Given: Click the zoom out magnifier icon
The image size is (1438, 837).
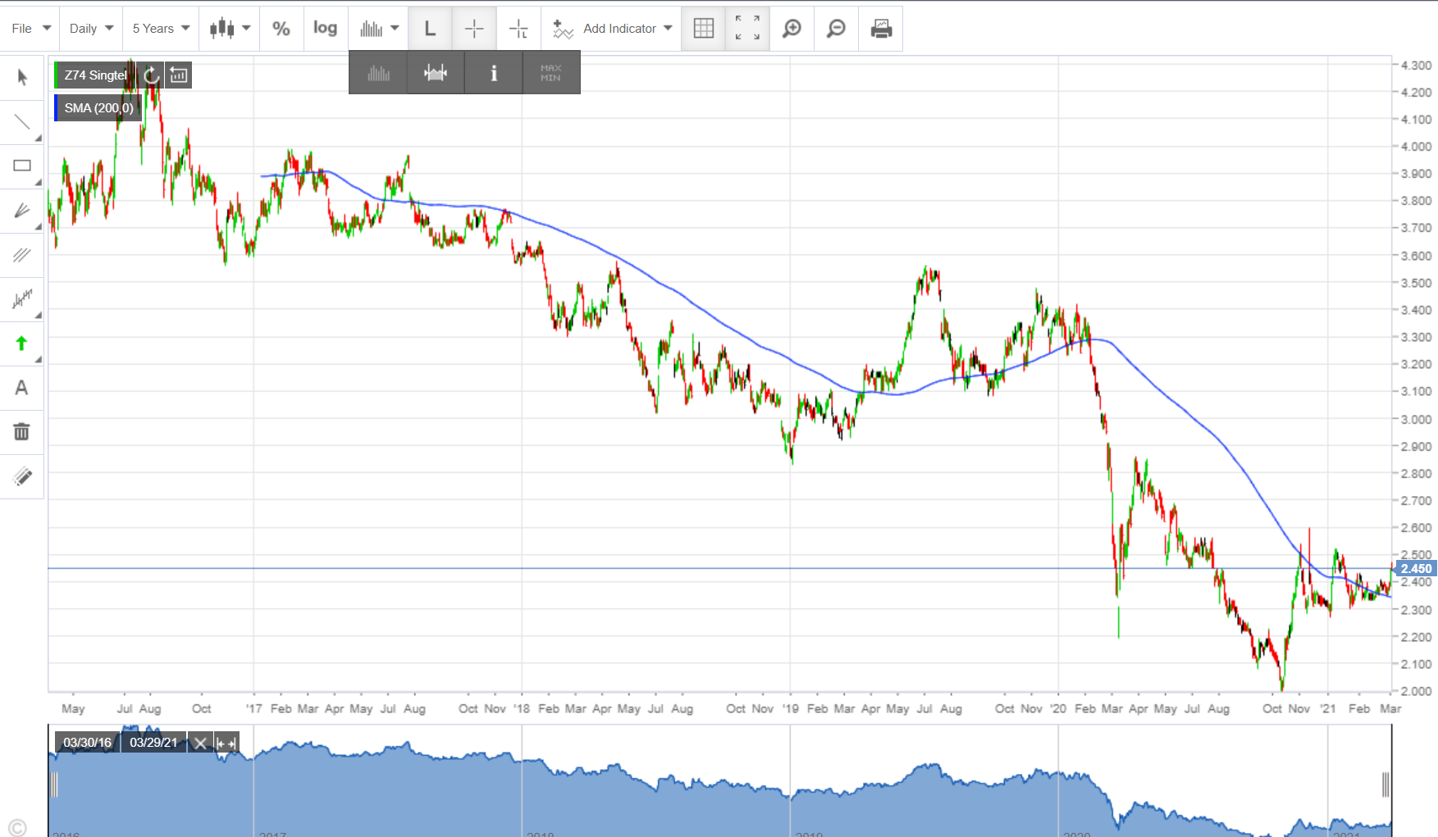Looking at the screenshot, I should pos(836,29).
